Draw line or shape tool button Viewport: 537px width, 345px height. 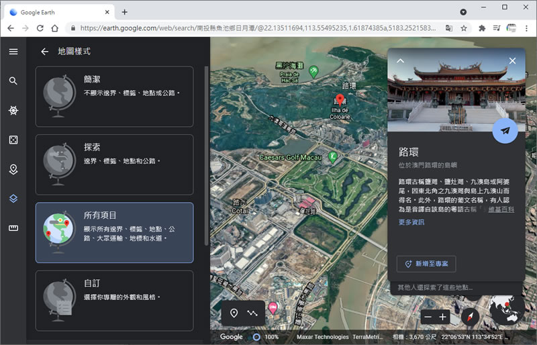point(252,313)
